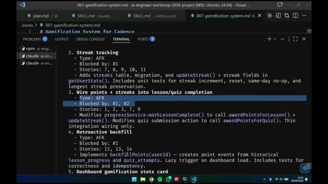Open the chat icon in title bar
Screen dimensions: 328x184
click(280, 5)
